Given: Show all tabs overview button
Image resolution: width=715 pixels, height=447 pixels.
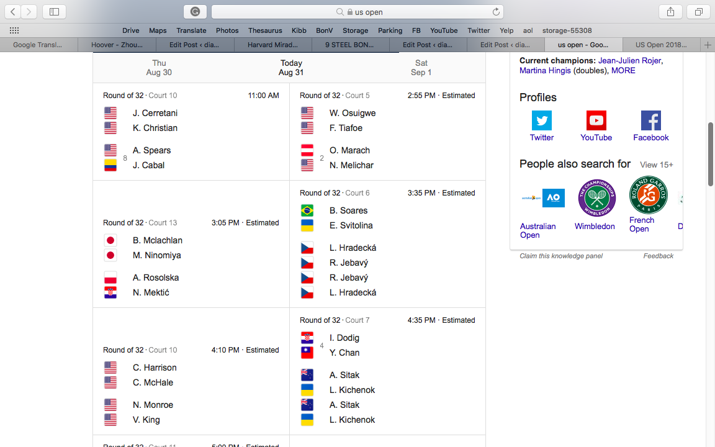Looking at the screenshot, I should [x=698, y=12].
